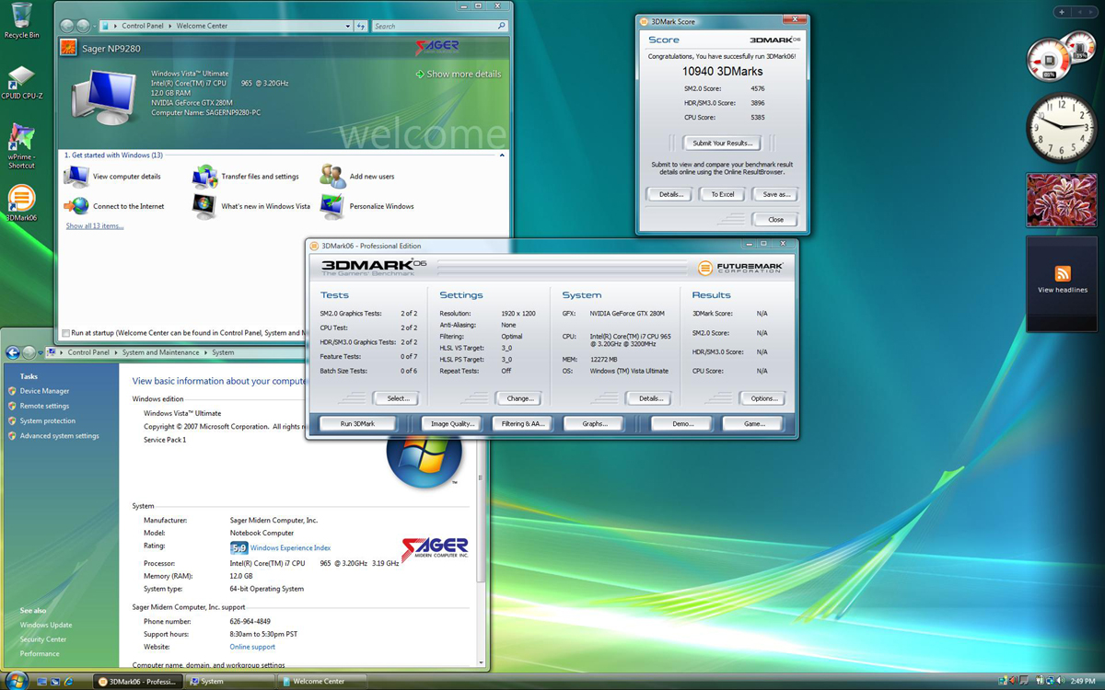Click the search magnifier in Welcome Center
The width and height of the screenshot is (1105, 690).
tap(501, 26)
